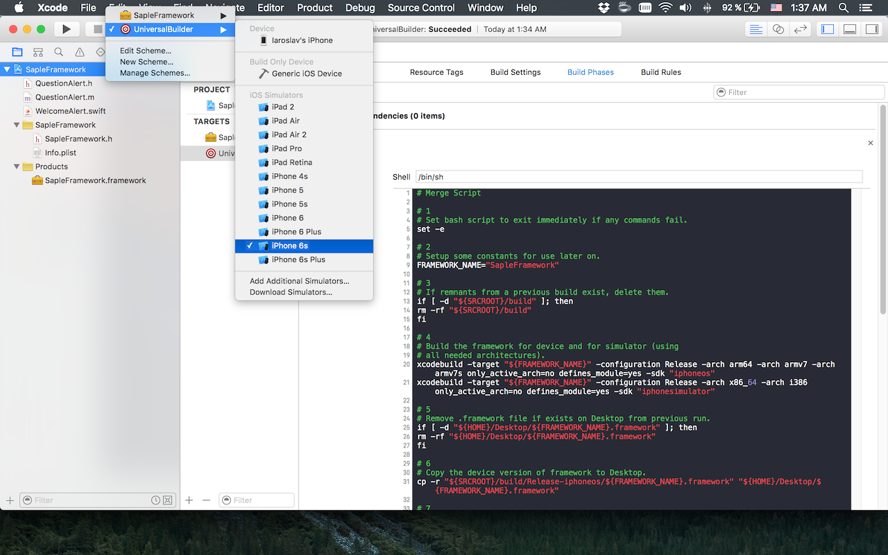Choose the iPad Air 2 simulator
The width and height of the screenshot is (888, 555).
[305, 135]
